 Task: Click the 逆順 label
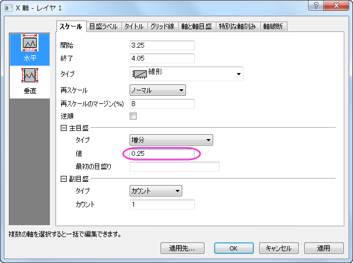pyautogui.click(x=67, y=116)
